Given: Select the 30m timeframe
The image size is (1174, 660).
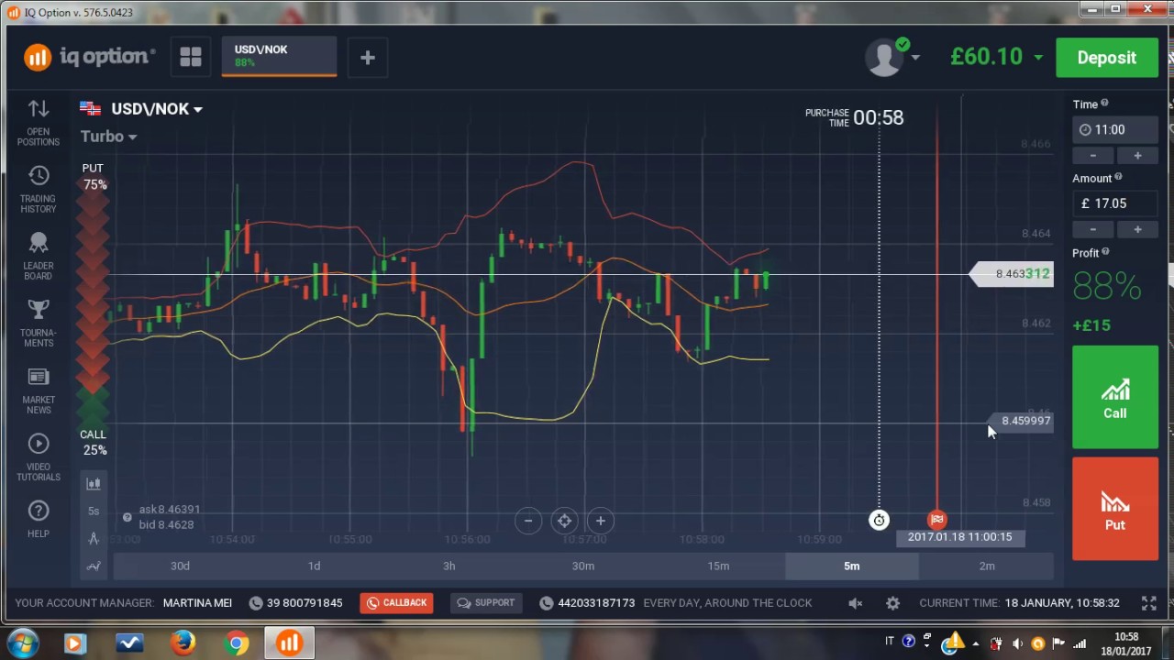Looking at the screenshot, I should point(583,566).
